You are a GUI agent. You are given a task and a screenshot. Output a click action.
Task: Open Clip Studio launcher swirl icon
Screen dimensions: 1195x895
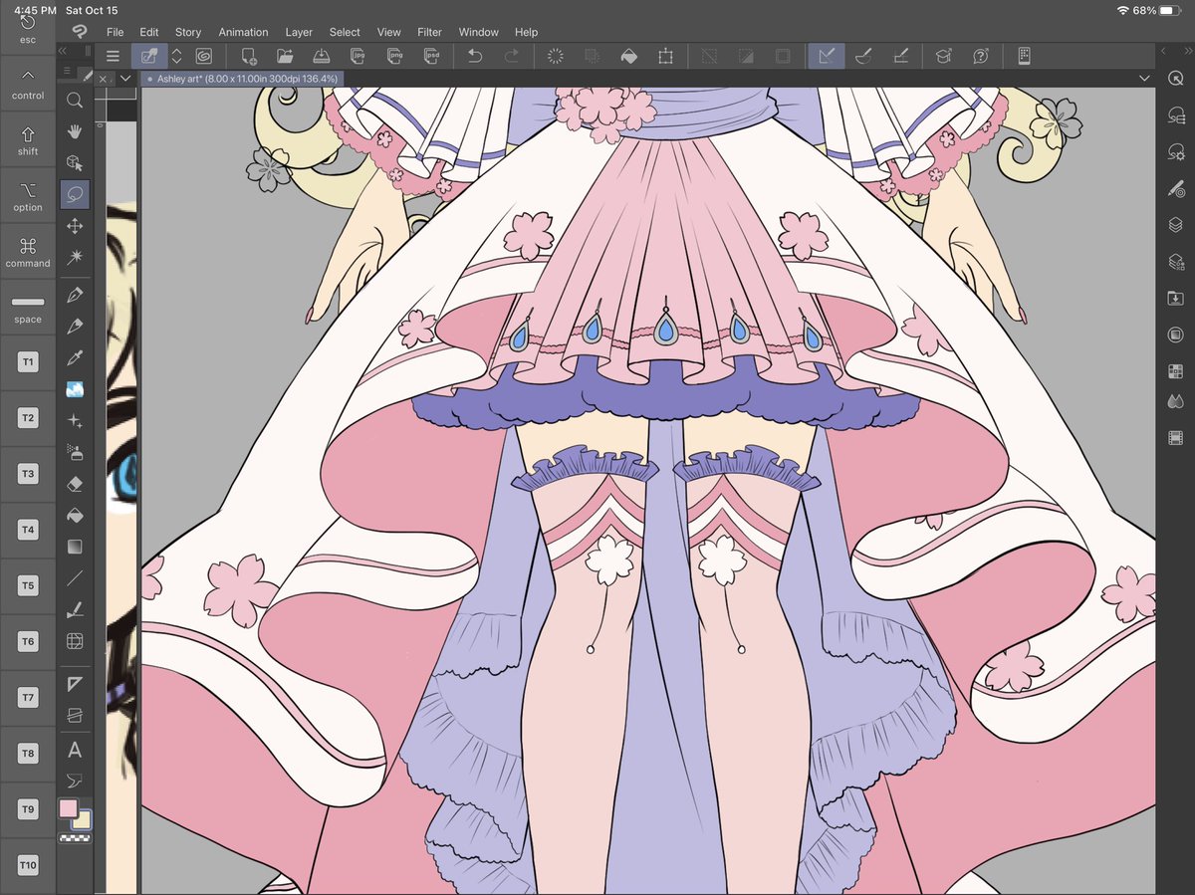click(x=204, y=57)
